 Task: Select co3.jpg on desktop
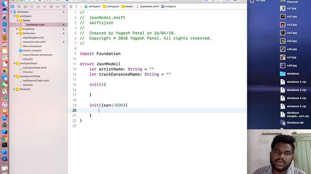pos(288,25)
